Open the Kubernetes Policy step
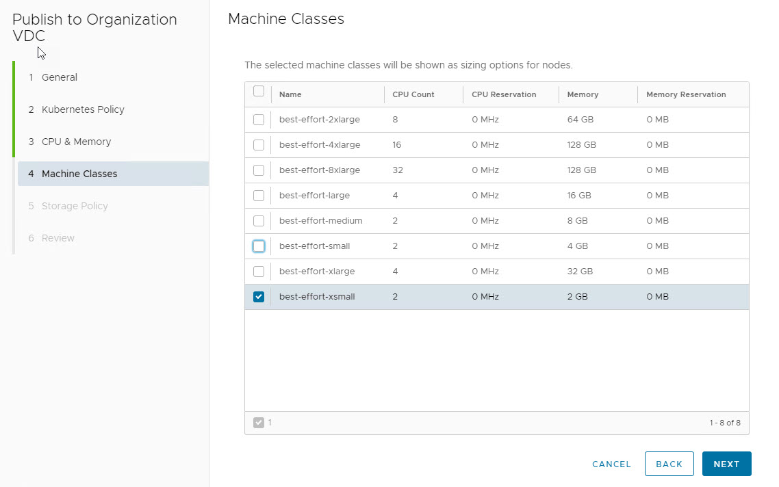Viewport: 779px width, 487px height. 83,109
